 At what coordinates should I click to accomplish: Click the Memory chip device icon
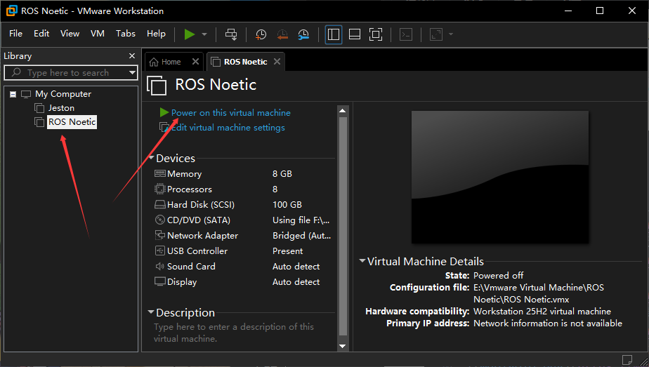(159, 173)
